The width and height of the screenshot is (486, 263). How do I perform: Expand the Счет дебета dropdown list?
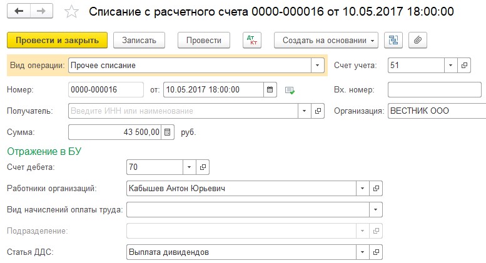[190, 167]
